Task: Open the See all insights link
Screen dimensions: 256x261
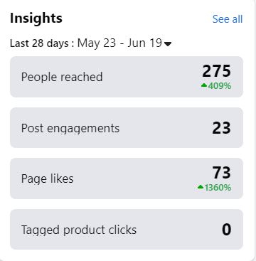Action: coord(228,19)
